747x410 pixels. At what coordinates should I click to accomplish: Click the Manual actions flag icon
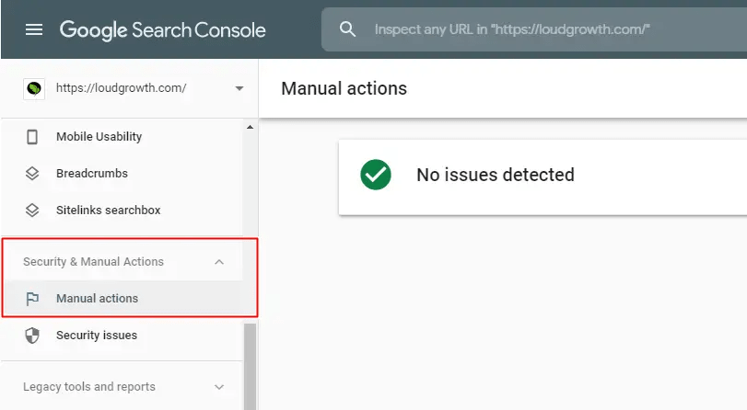point(32,299)
